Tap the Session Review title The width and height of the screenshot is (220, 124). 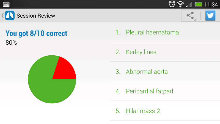[36, 16]
